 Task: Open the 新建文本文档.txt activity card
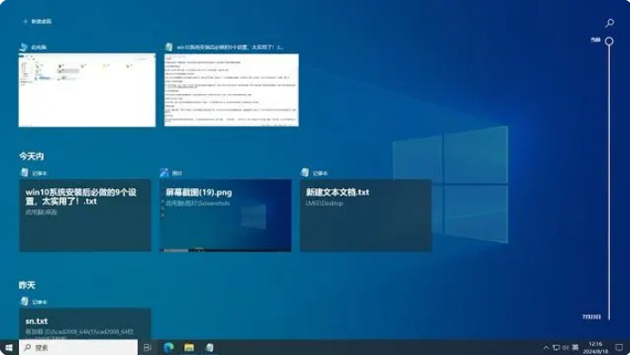365,216
